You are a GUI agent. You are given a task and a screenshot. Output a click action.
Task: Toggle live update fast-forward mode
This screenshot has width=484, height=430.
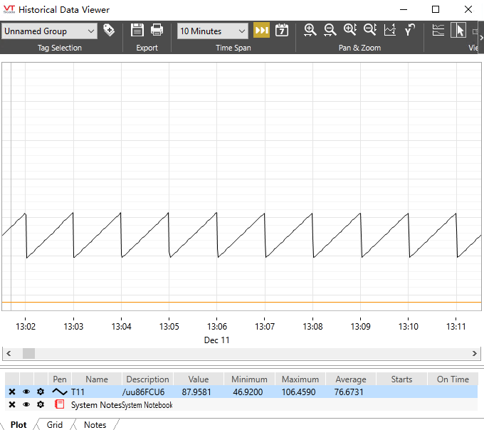(262, 31)
